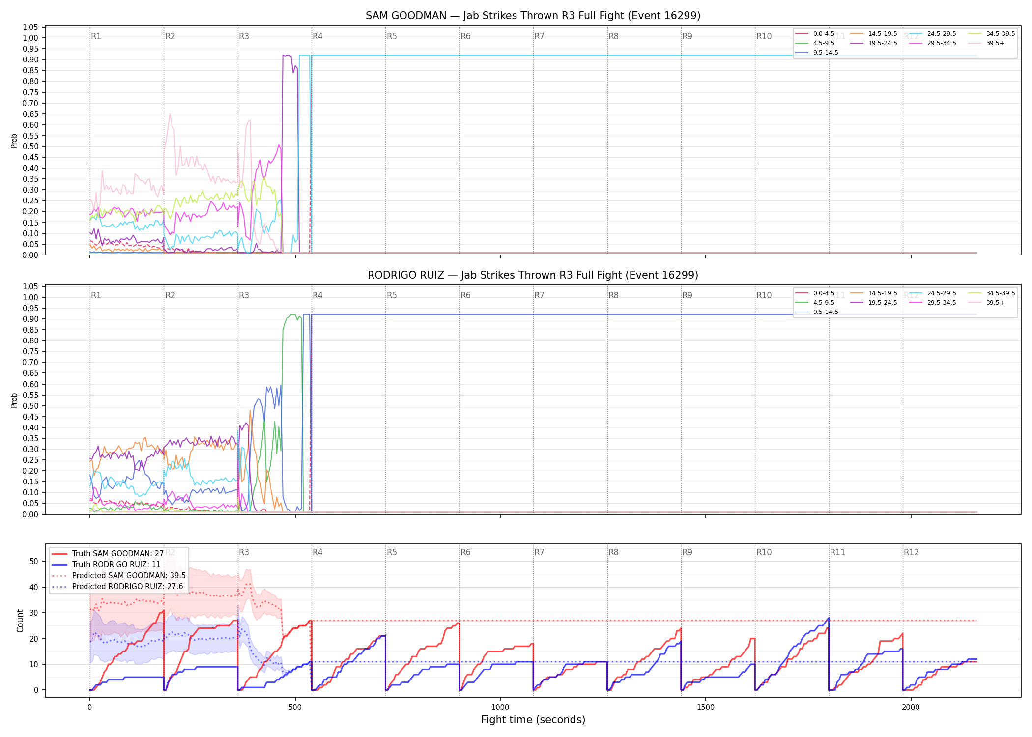
Task: Click the Sam Goodman chart title
Action: point(533,16)
